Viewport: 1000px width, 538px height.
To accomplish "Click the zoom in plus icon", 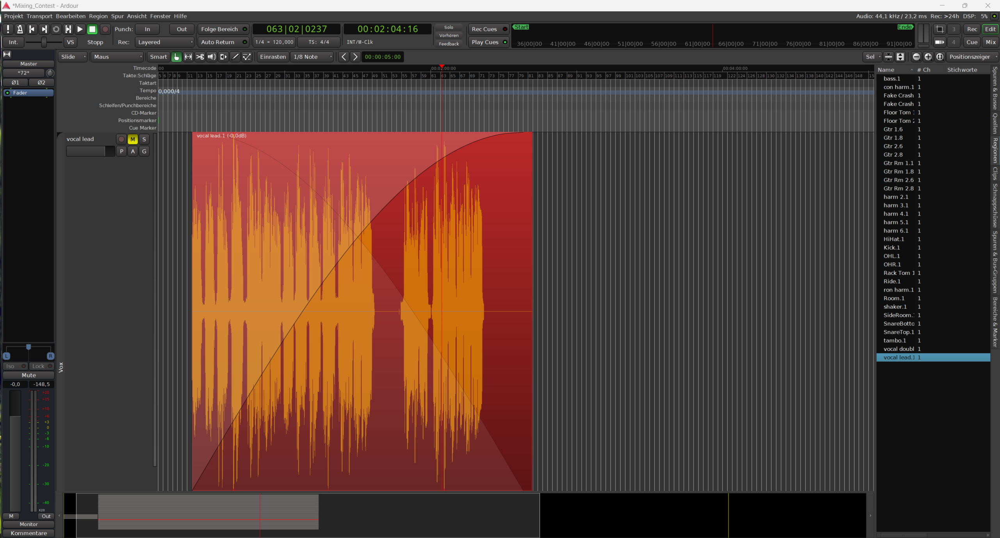I will (x=928, y=57).
